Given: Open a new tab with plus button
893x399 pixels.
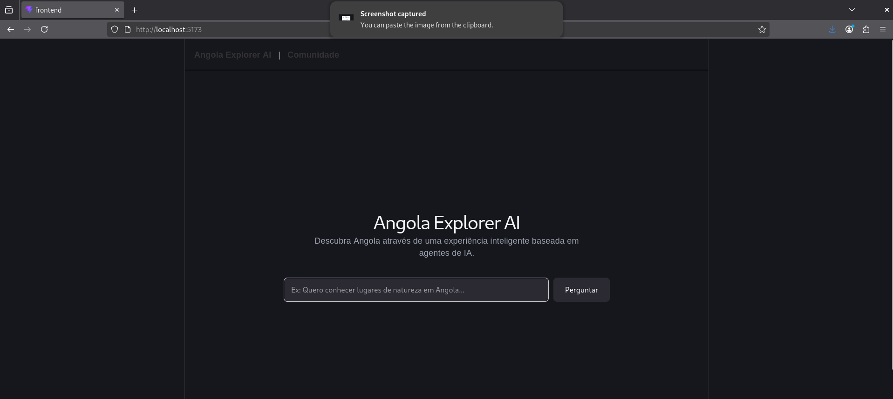Looking at the screenshot, I should [135, 10].
